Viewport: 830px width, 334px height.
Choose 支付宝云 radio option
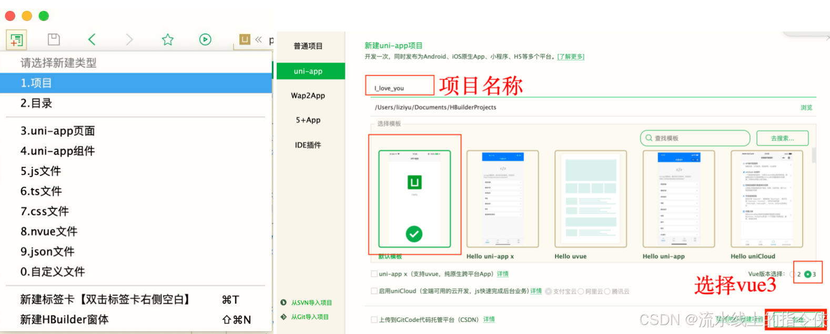(x=549, y=291)
